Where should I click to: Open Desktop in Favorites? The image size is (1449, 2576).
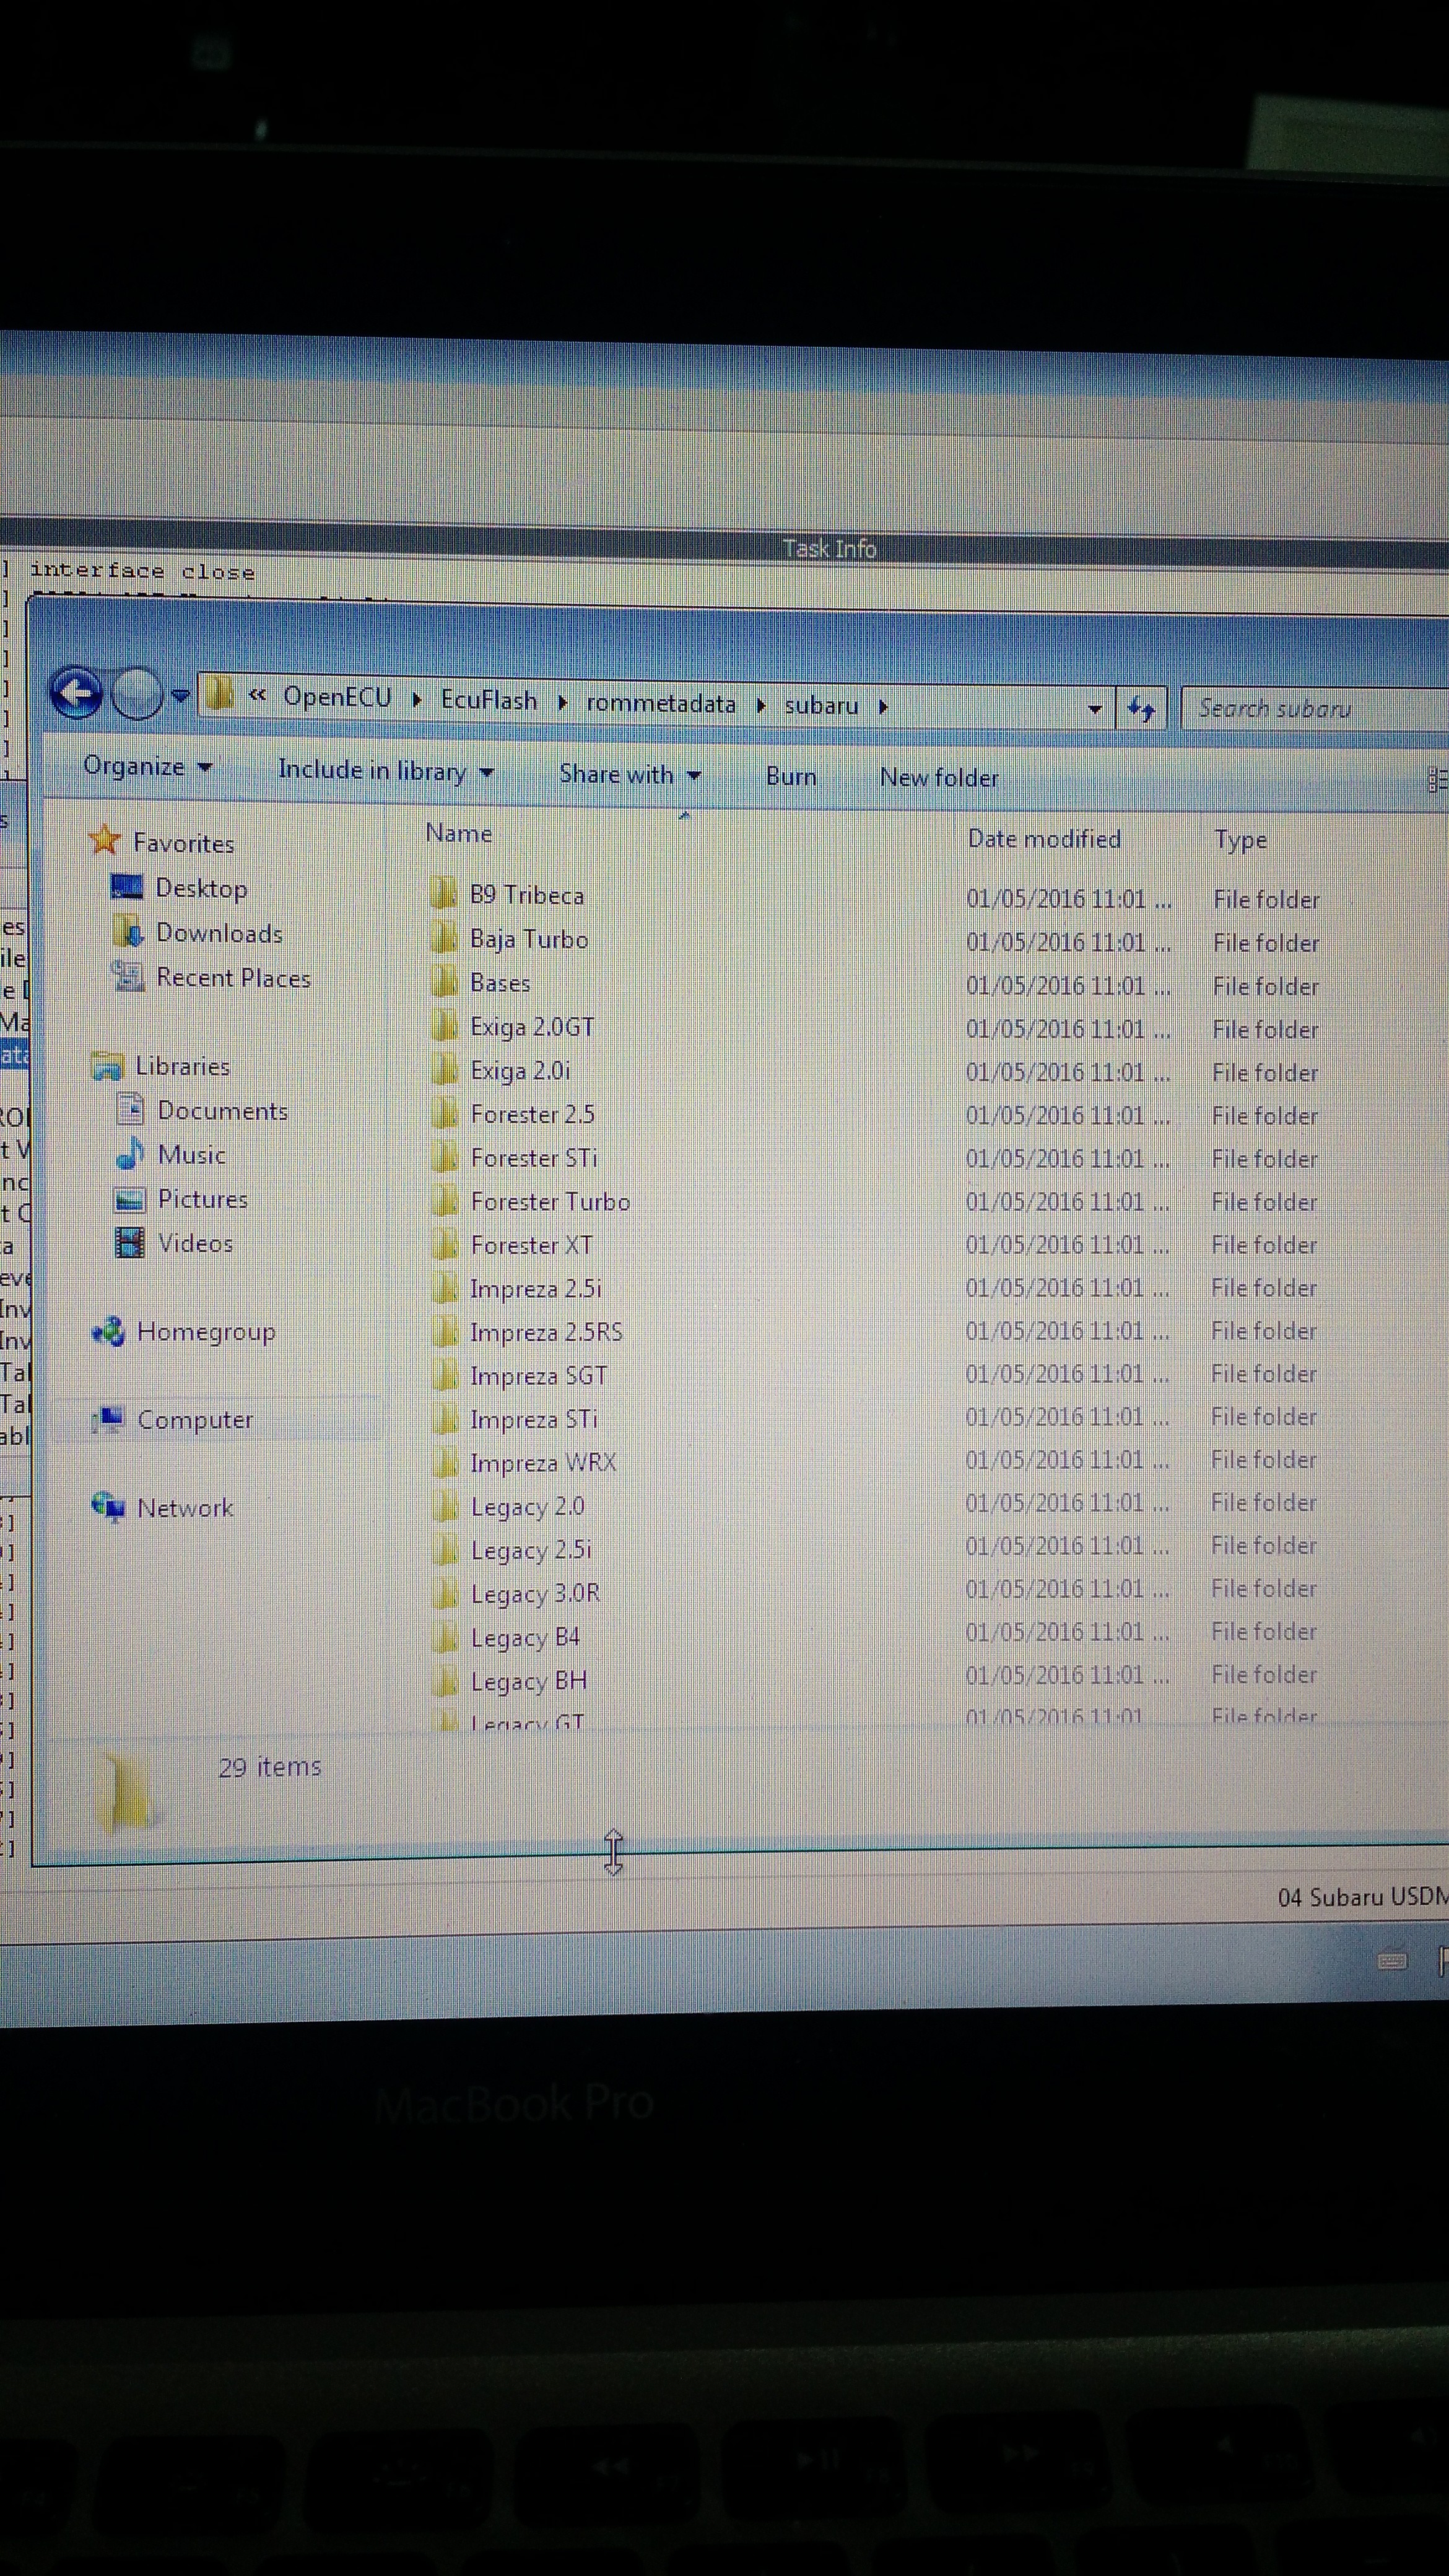click(179, 888)
